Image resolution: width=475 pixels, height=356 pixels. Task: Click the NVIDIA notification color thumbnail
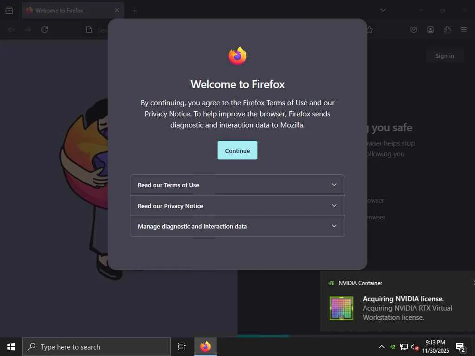(341, 308)
